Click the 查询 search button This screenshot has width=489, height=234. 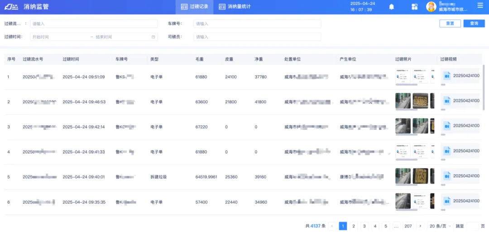(474, 24)
